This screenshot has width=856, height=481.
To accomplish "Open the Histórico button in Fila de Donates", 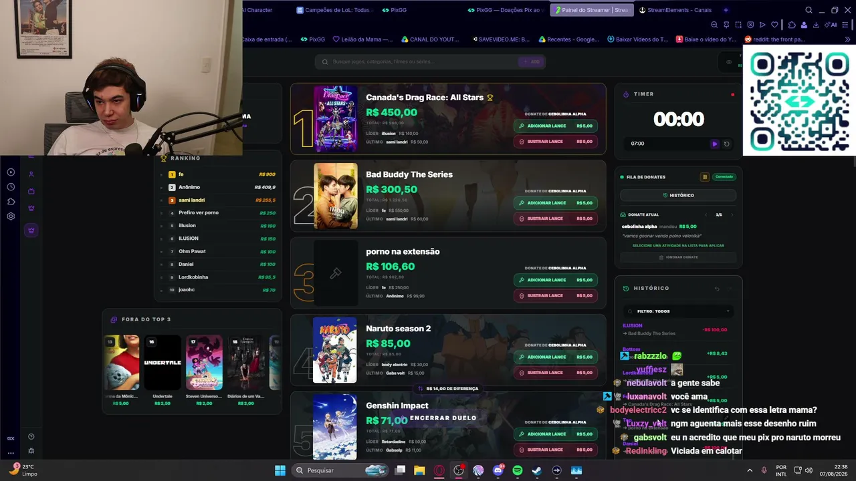I will click(678, 195).
